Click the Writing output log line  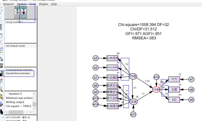coord(15,102)
